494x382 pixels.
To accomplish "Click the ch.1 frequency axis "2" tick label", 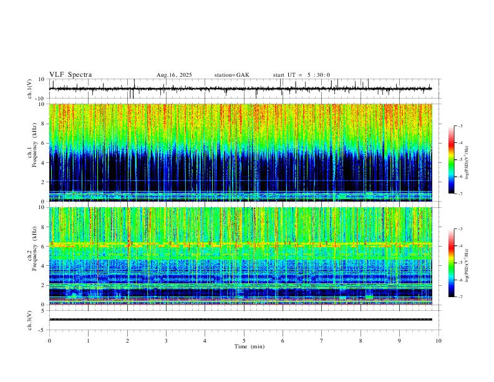I will coord(43,182).
